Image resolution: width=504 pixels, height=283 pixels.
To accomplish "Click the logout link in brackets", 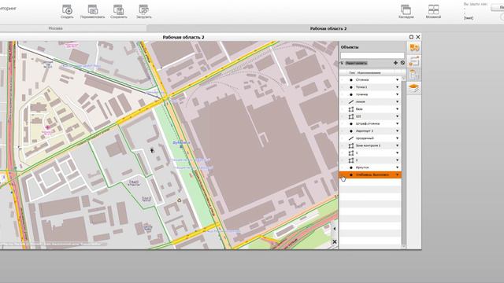I will [469, 18].
